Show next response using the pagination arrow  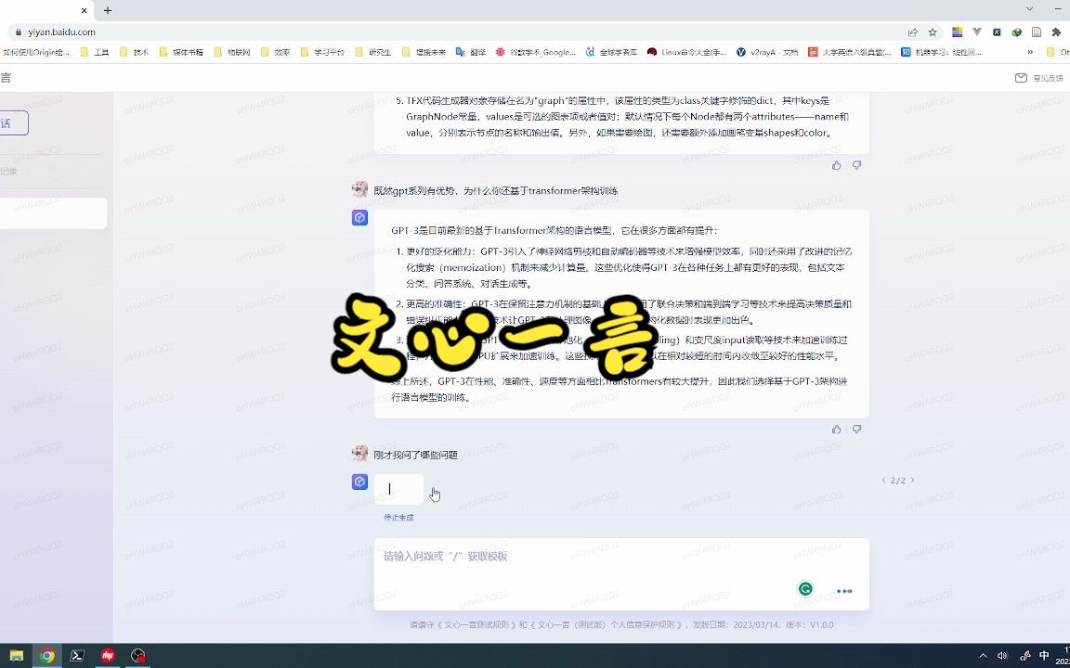914,481
